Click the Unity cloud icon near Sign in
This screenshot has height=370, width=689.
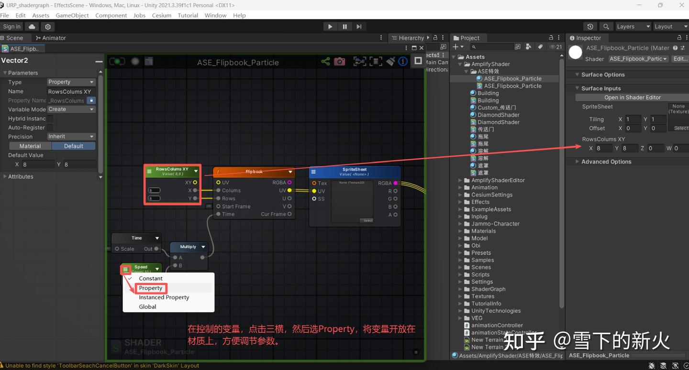[31, 26]
